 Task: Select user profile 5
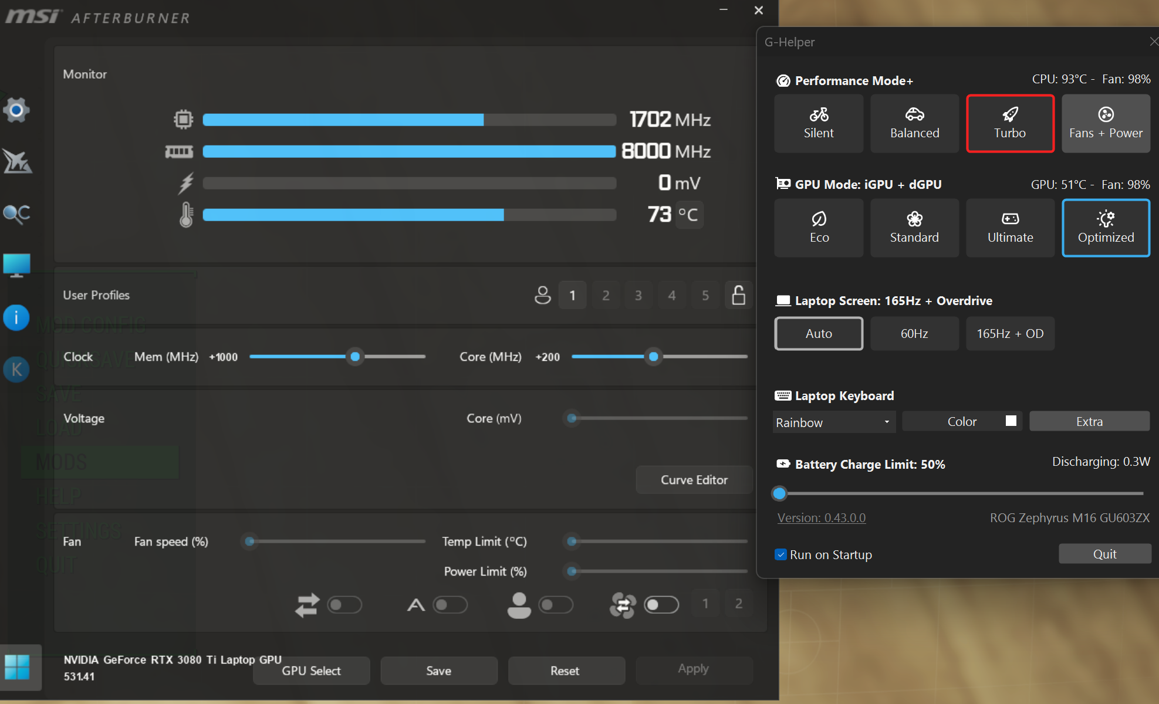(705, 295)
